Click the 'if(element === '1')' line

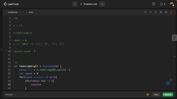[x=40, y=81]
